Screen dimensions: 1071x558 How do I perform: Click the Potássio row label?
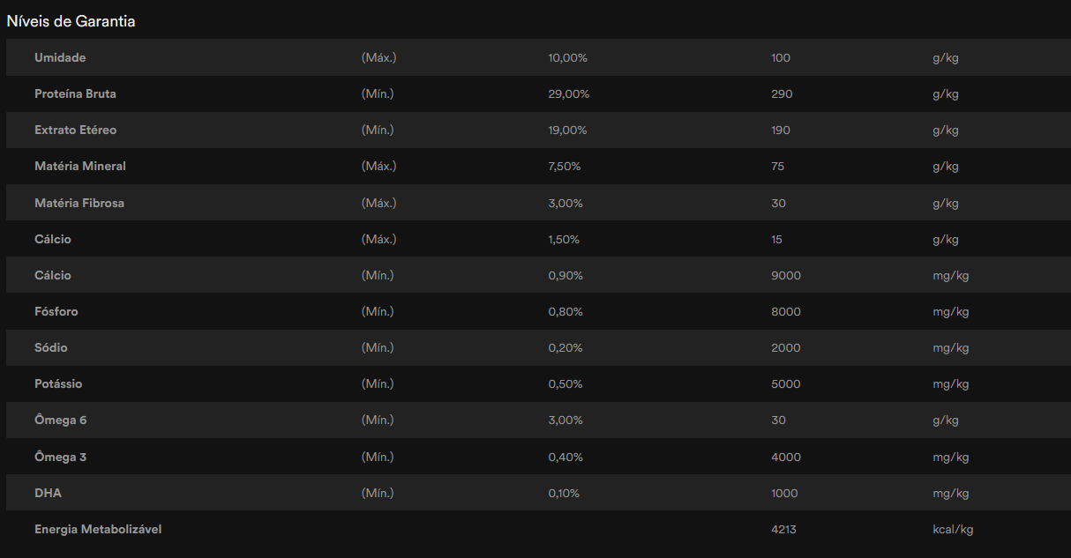pyautogui.click(x=60, y=383)
